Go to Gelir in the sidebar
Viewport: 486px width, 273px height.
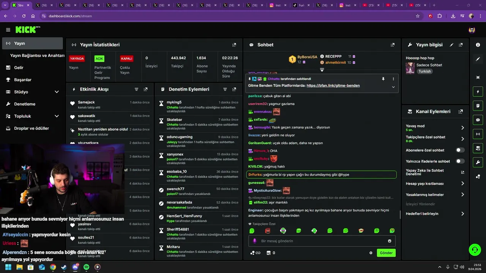click(32, 67)
